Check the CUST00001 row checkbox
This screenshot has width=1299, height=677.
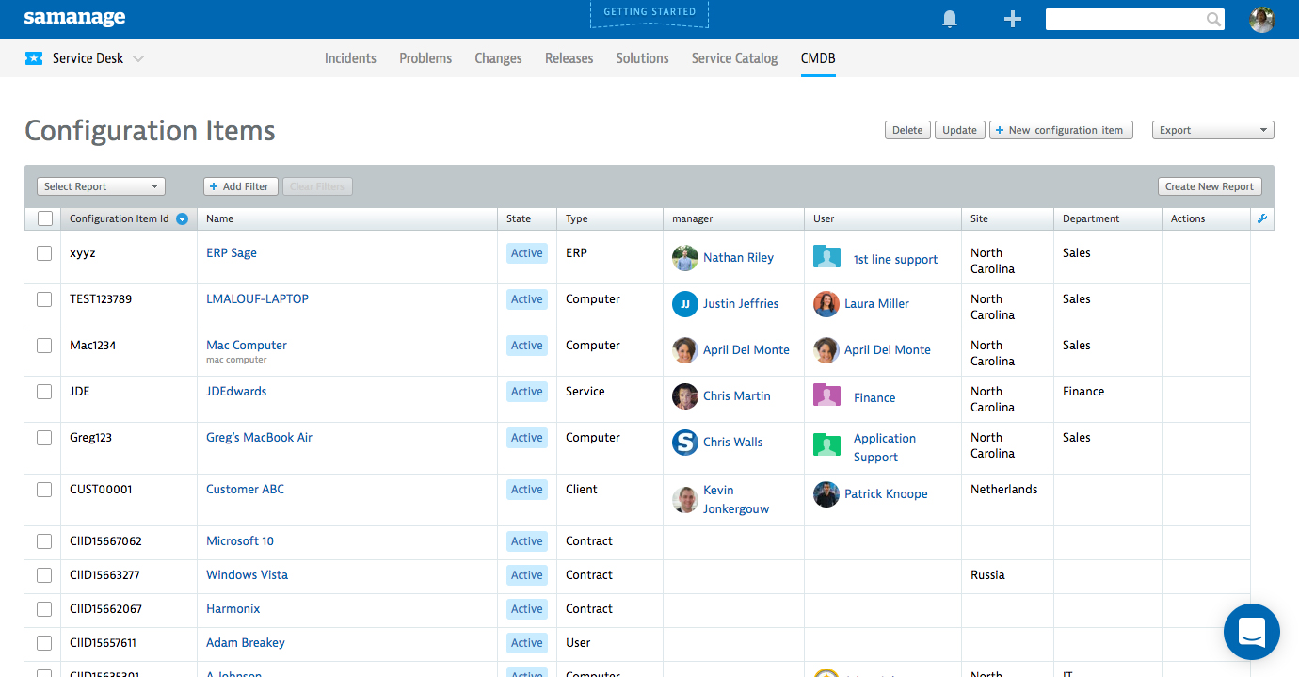44,490
